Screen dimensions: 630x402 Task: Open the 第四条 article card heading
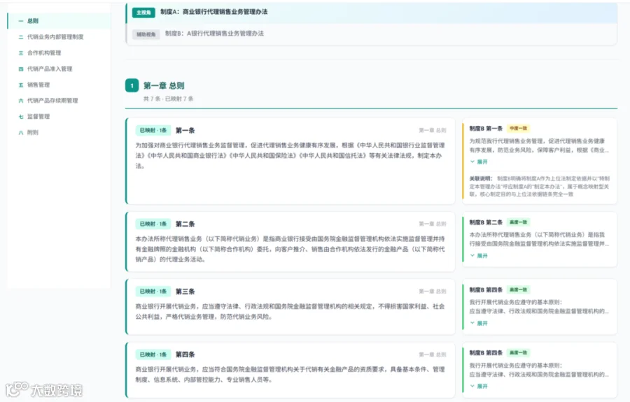(185, 354)
